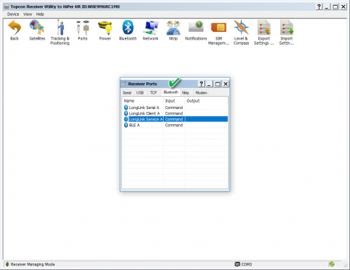Click the Receiver Ports help button
Image resolution: width=350 pixels, height=270 pixels.
201,84
